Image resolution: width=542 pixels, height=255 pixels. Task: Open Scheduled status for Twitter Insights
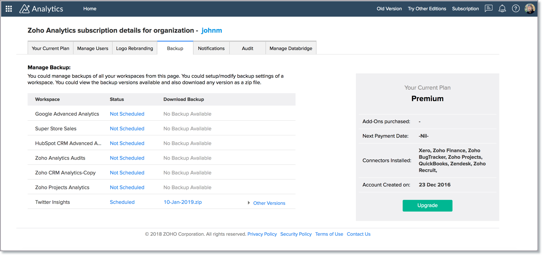(122, 202)
